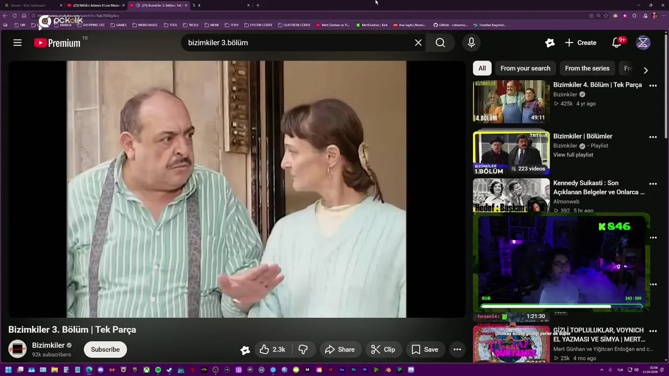Close the NASA's Artemis II Live tab

[123, 5]
